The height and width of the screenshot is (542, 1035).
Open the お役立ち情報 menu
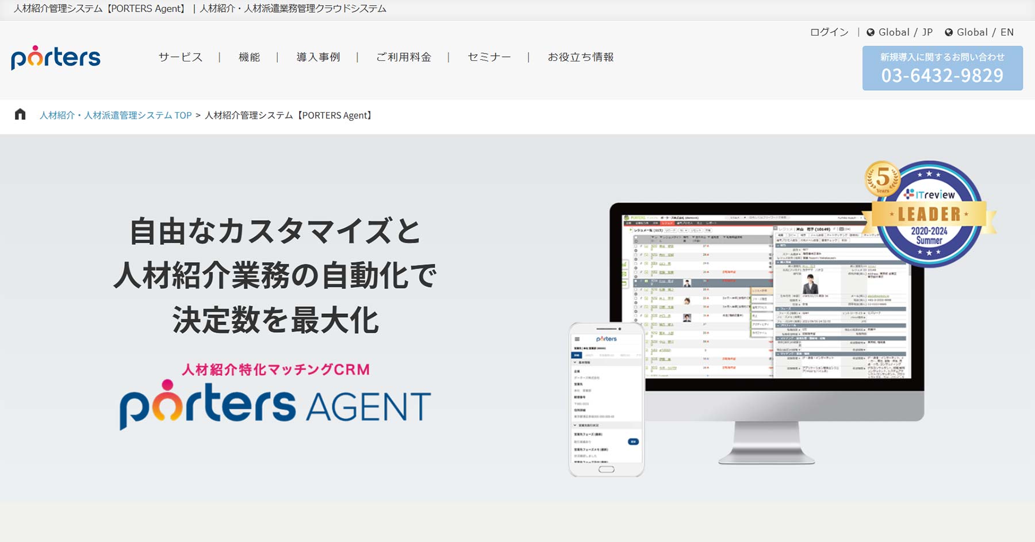581,57
